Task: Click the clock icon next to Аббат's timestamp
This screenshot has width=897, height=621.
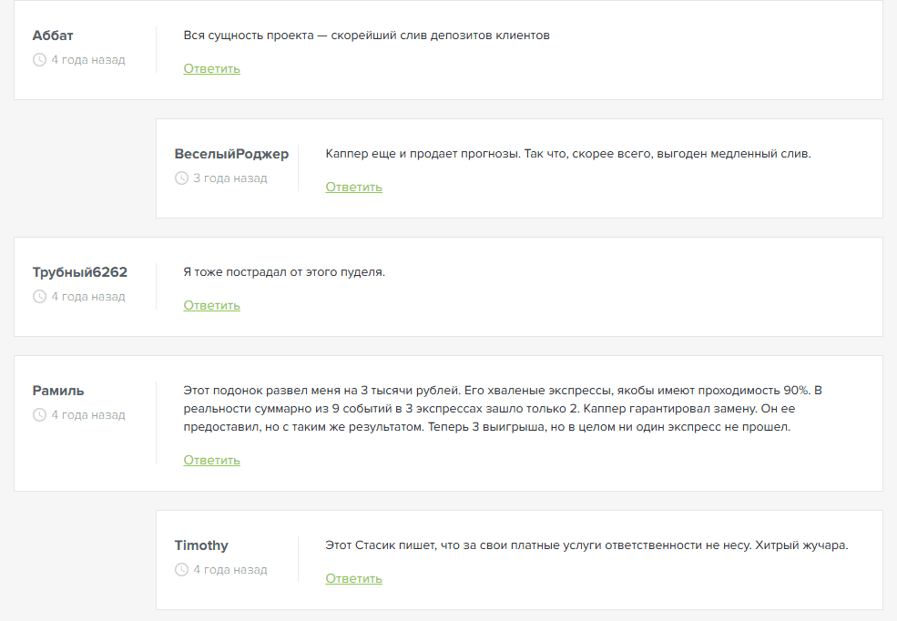Action: 39,59
